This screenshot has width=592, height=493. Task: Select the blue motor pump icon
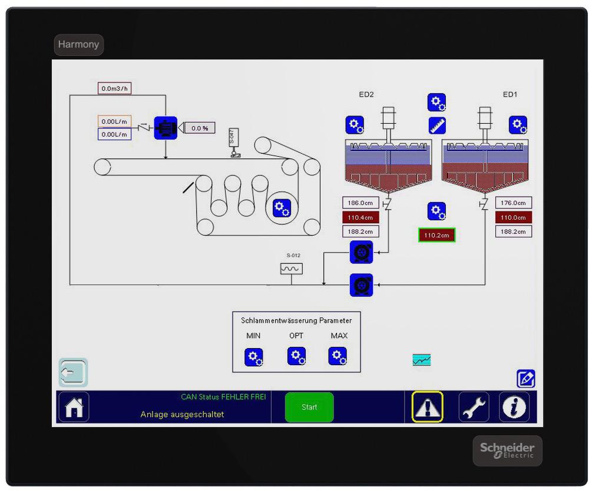pyautogui.click(x=166, y=128)
